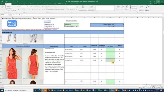The width and height of the screenshot is (164, 92).
Task: Click the Tell me search box in ribbon
Action: click(72, 4)
